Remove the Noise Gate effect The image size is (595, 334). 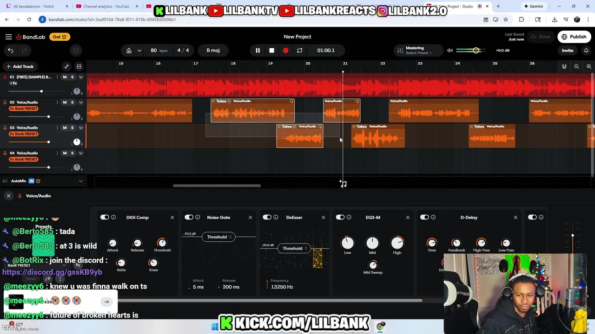coord(250,217)
